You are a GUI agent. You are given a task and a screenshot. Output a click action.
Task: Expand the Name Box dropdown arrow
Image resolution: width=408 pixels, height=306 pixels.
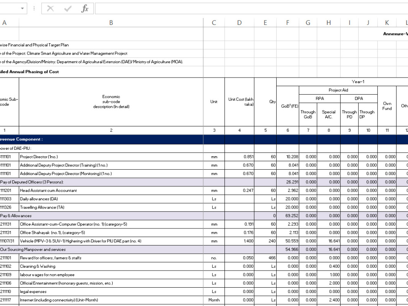(22, 9)
